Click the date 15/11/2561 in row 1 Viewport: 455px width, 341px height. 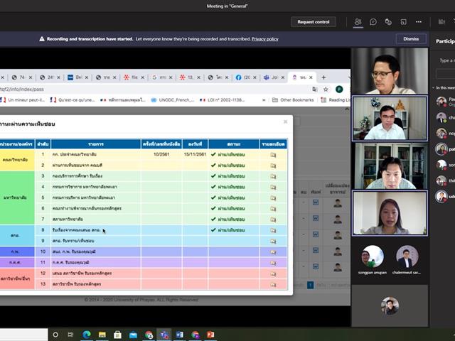click(195, 154)
